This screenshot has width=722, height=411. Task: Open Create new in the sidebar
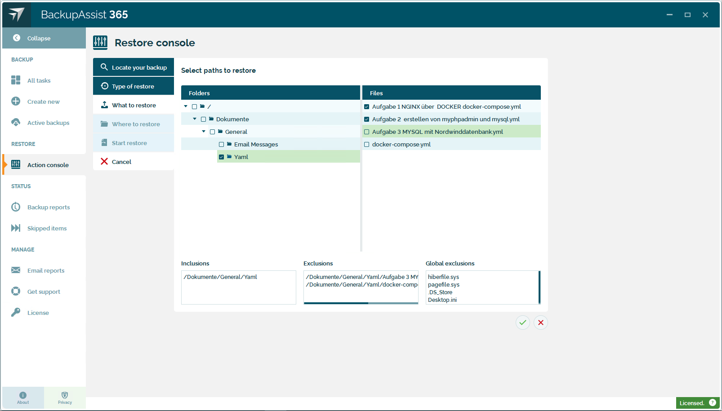pyautogui.click(x=44, y=102)
